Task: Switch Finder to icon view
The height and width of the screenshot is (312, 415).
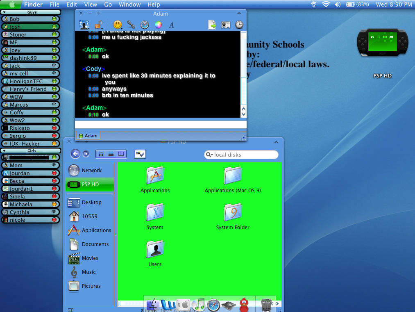Action: (101, 154)
